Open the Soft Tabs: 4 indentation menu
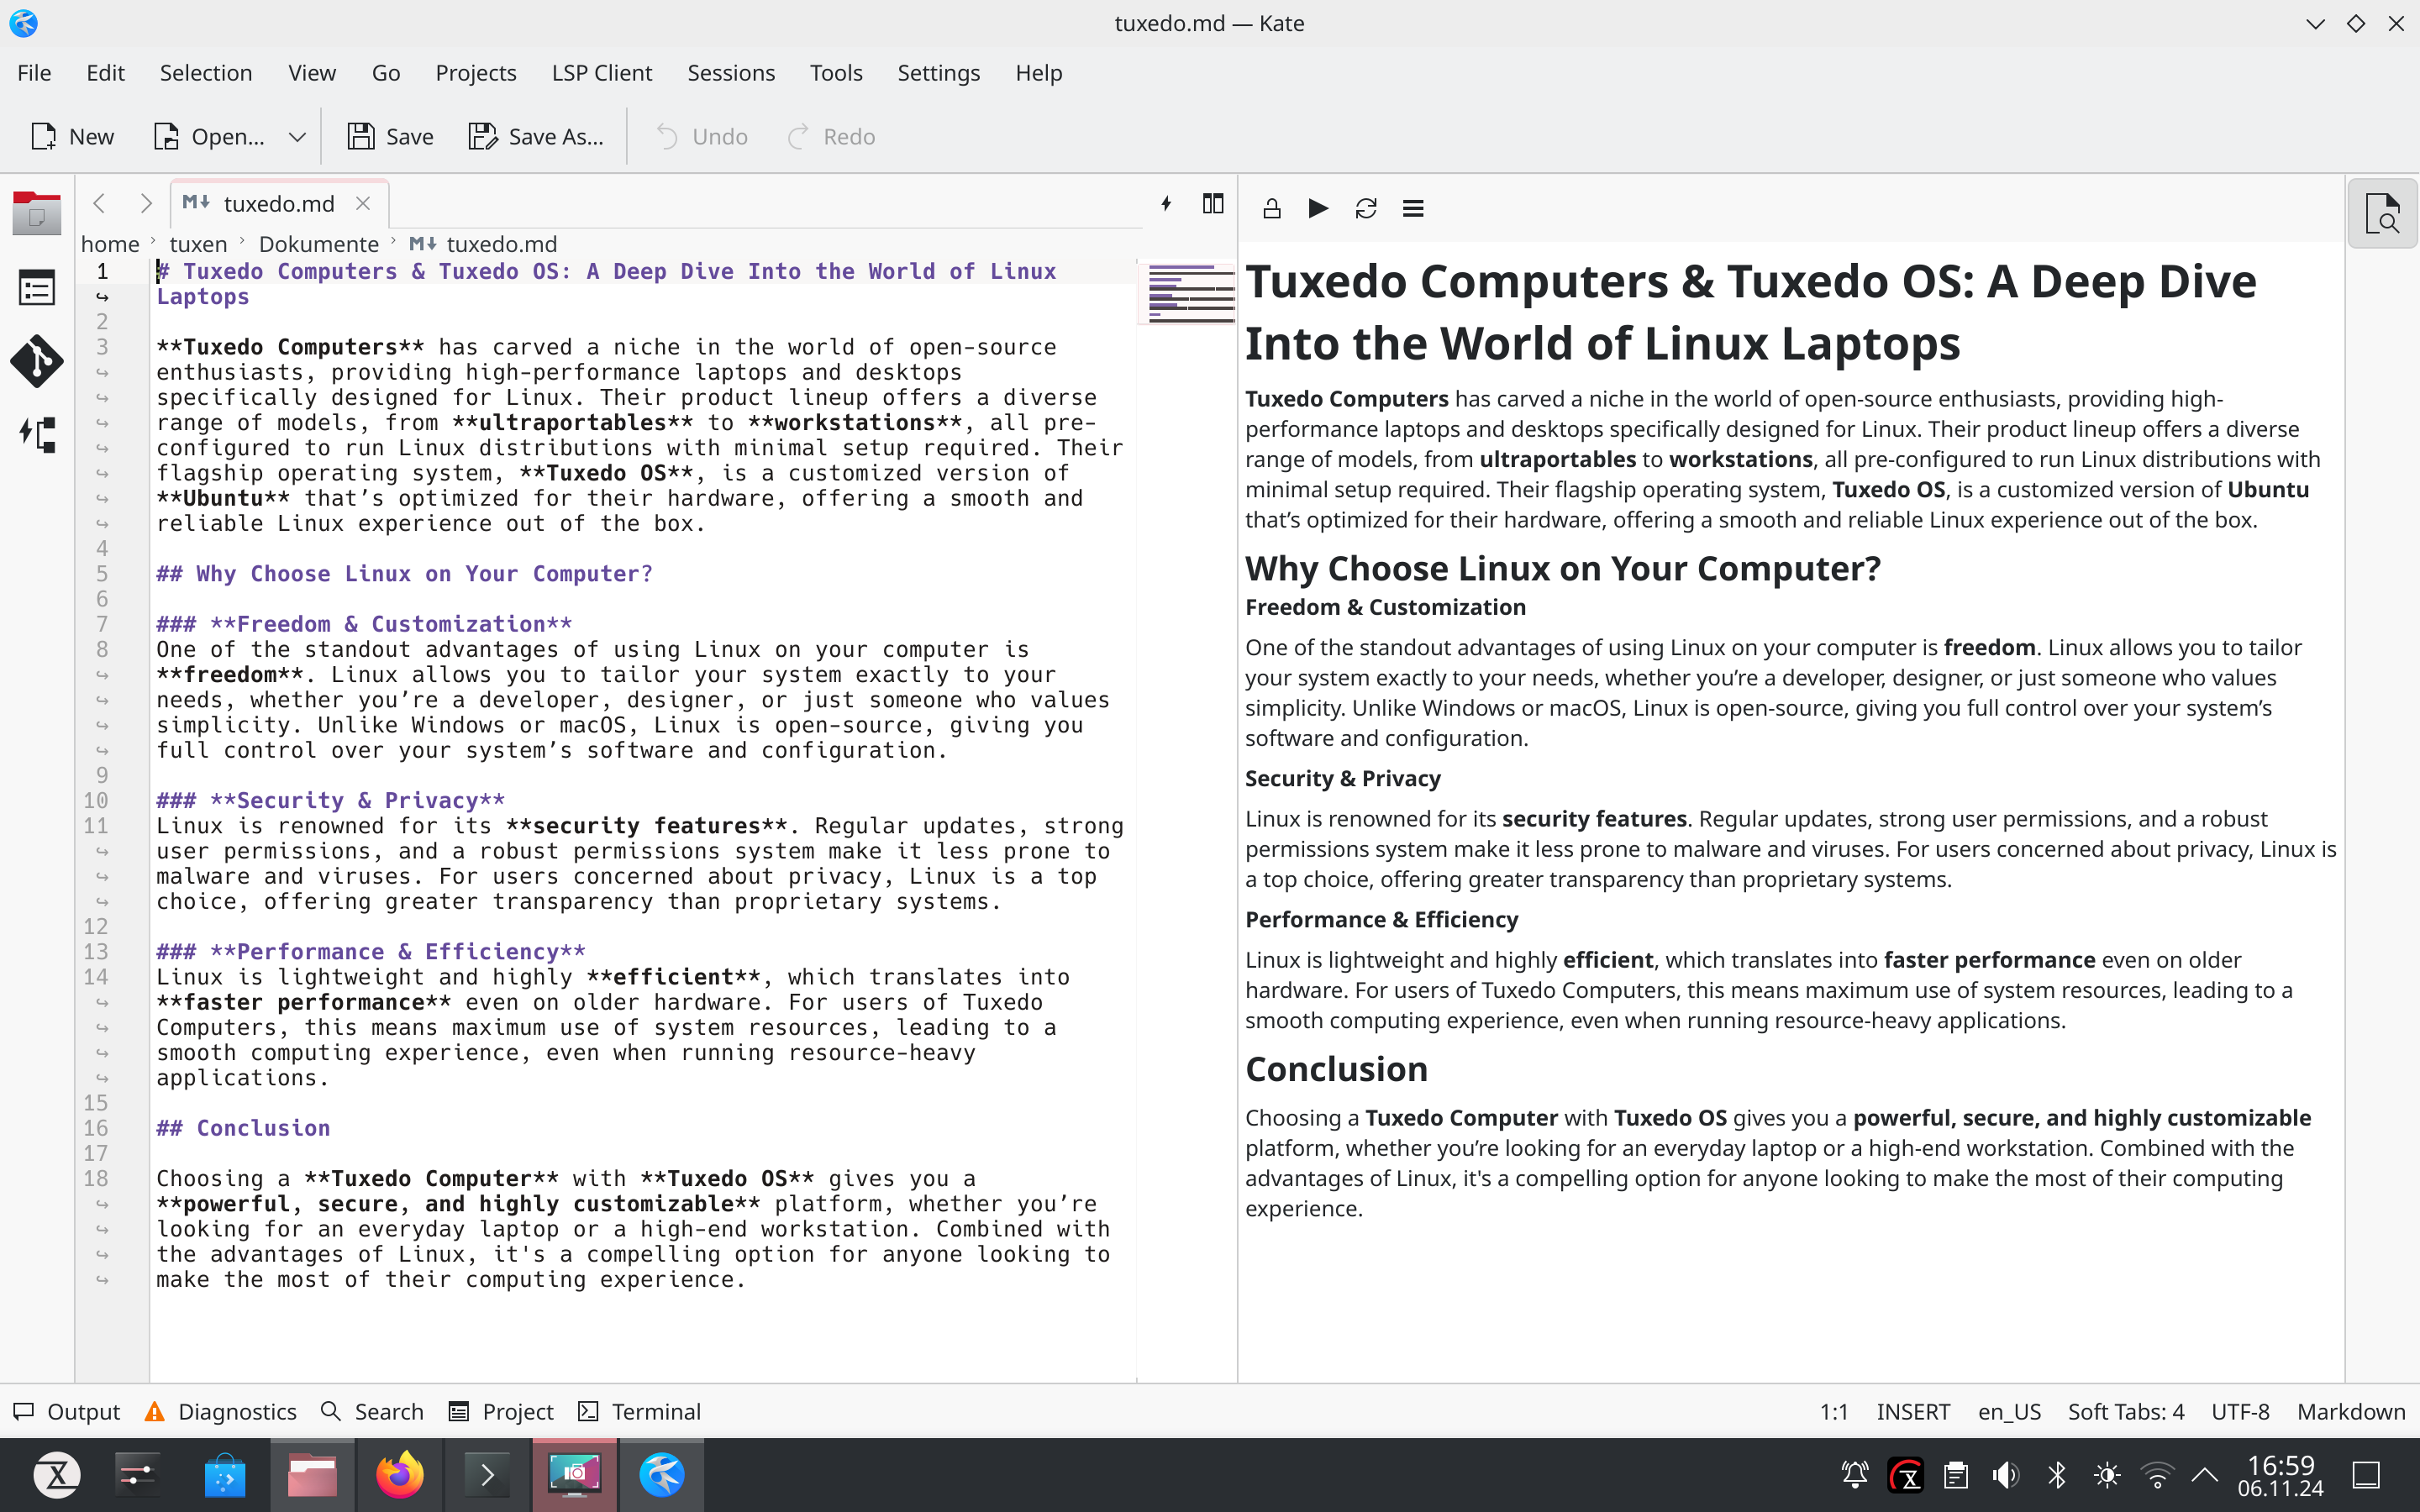This screenshot has height=1512, width=2420. coord(2126,1411)
